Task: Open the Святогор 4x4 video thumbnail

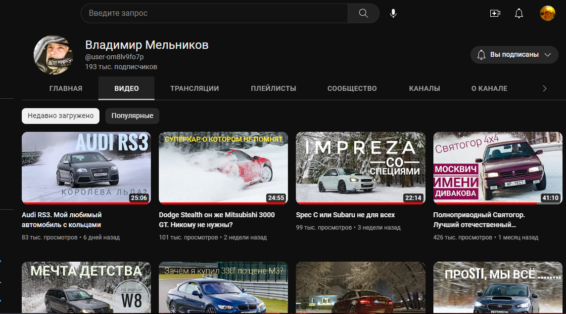Action: coord(498,168)
